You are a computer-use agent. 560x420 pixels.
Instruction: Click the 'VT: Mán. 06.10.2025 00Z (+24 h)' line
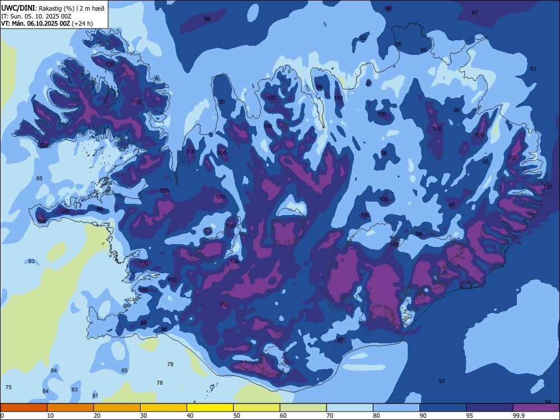(47, 24)
